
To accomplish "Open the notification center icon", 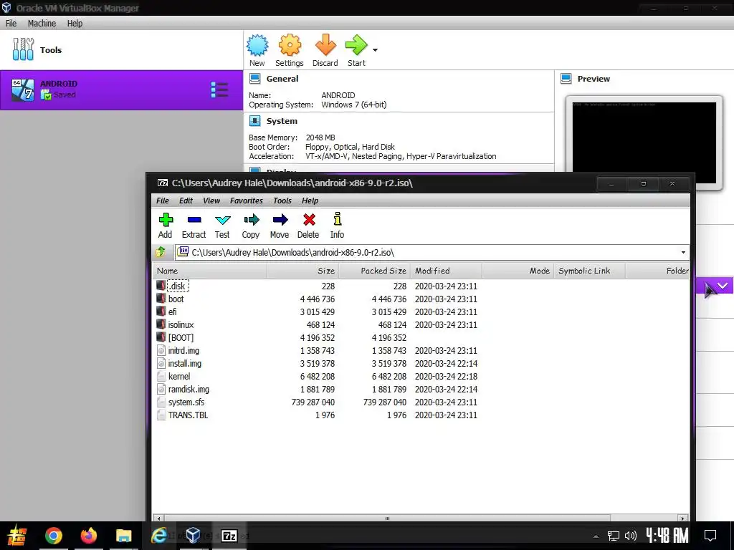I will coord(710,536).
